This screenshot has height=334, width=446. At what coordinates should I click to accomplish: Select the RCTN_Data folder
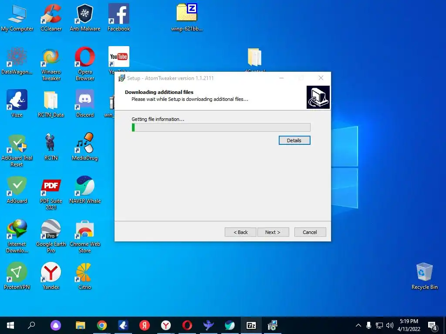tap(51, 104)
